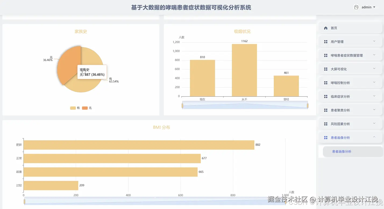Click the 63.54% pie label

pos(114,81)
